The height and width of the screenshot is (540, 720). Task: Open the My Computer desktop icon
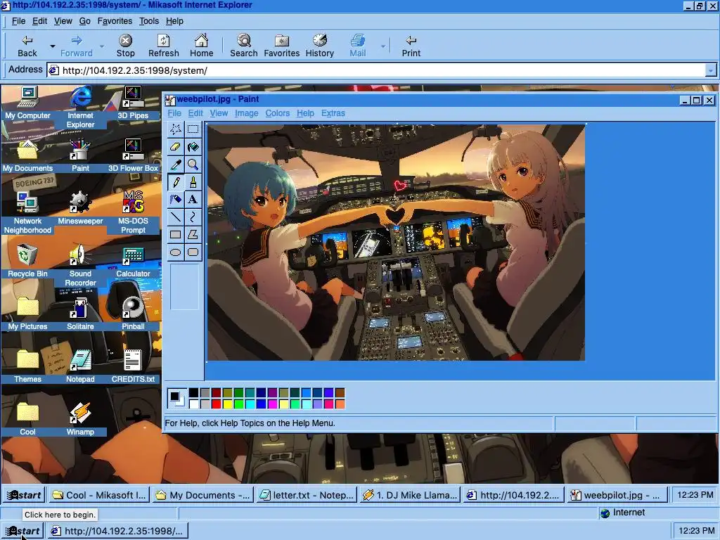pyautogui.click(x=27, y=103)
